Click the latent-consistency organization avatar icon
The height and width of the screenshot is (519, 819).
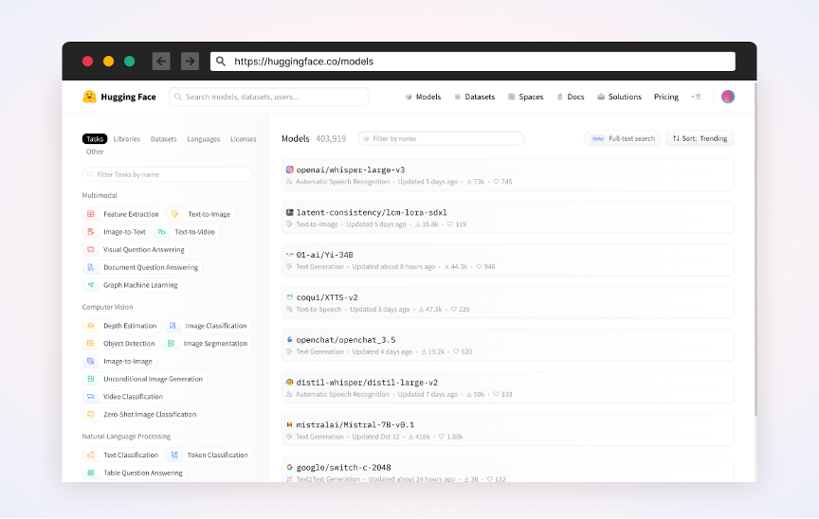(289, 212)
